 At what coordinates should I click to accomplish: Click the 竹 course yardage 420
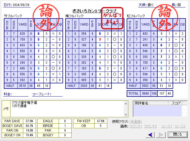tap(22, 34)
